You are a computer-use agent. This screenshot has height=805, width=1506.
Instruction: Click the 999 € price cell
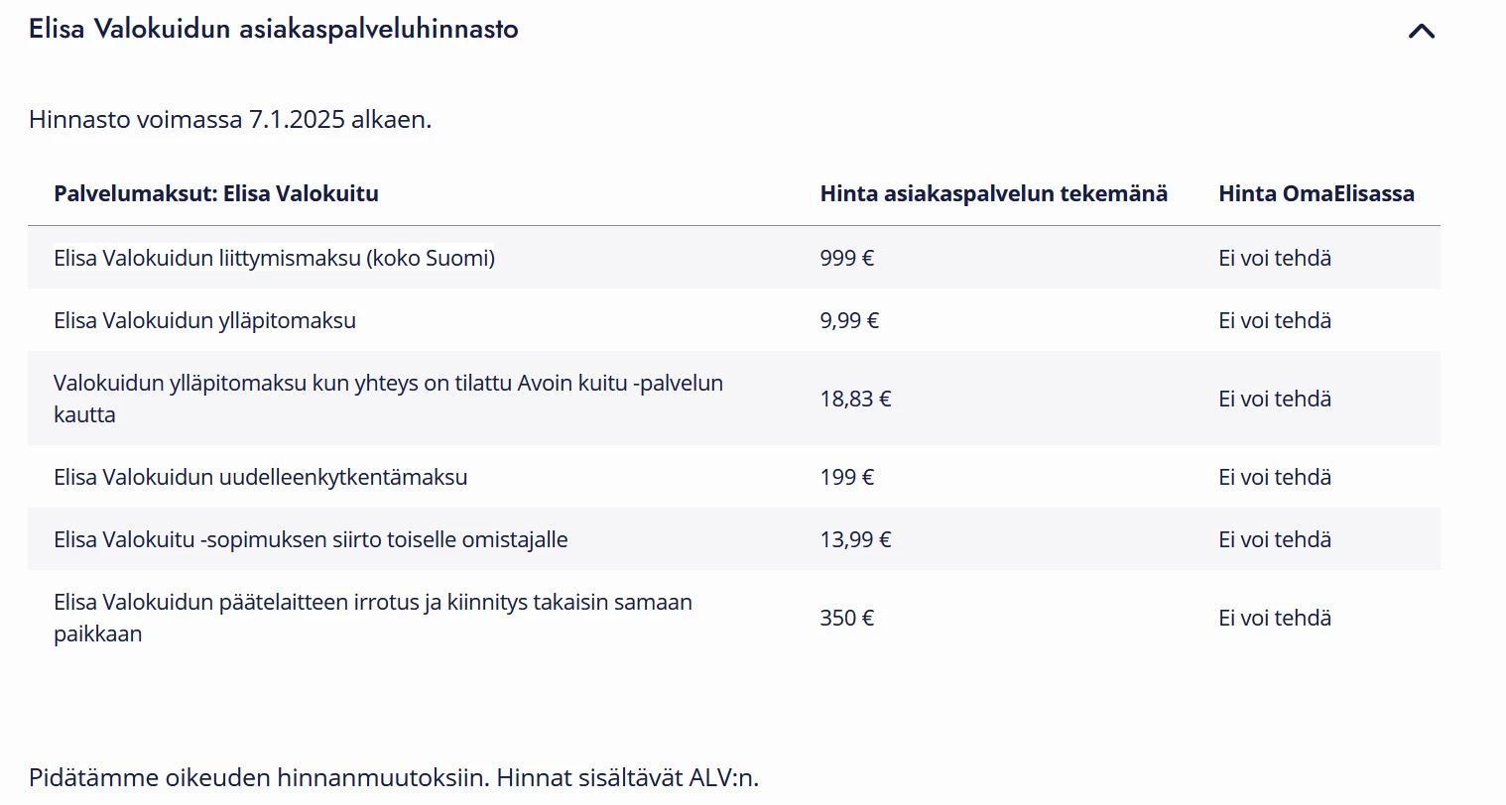(846, 258)
